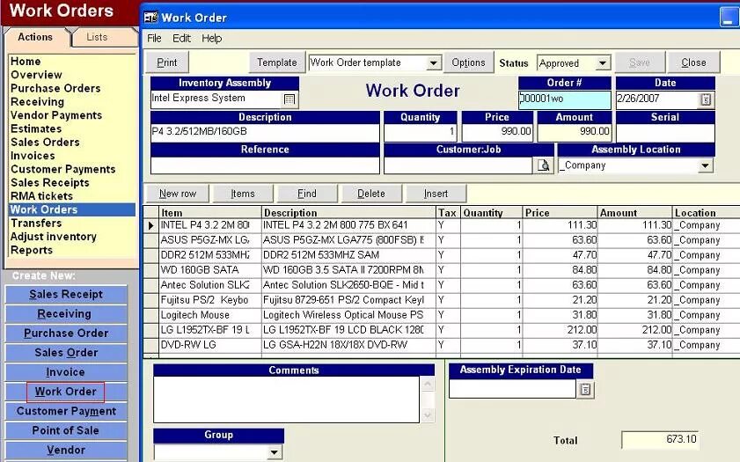Click the Options button
The image size is (740, 462).
[468, 62]
